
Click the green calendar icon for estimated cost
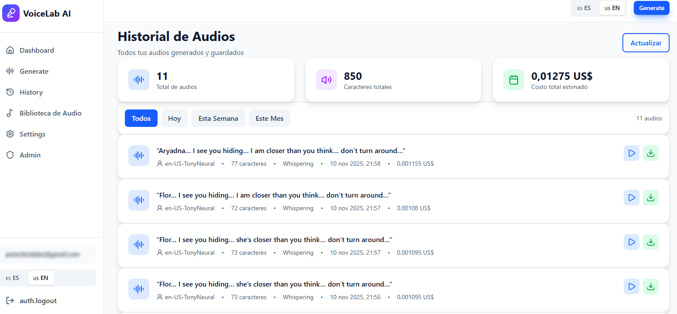click(x=514, y=80)
